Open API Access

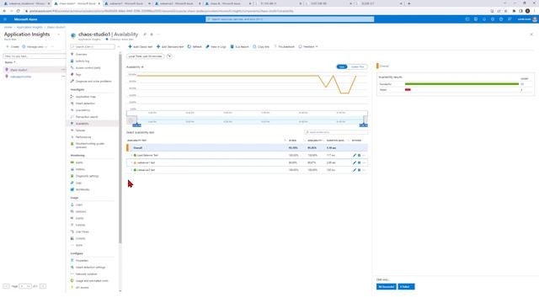coord(83,288)
